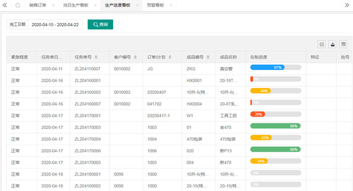
Task: Click product code HX0004
Action: [x=194, y=104]
